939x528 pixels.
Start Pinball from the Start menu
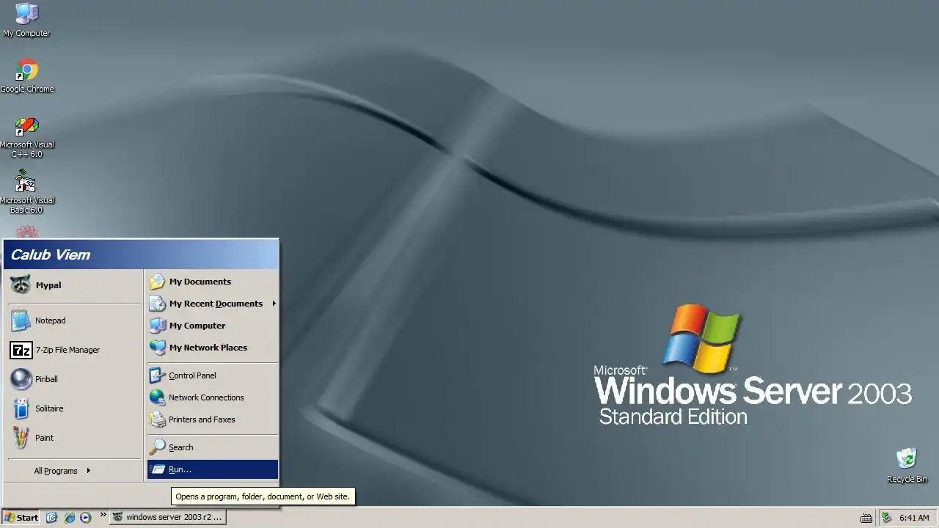pyautogui.click(x=73, y=379)
